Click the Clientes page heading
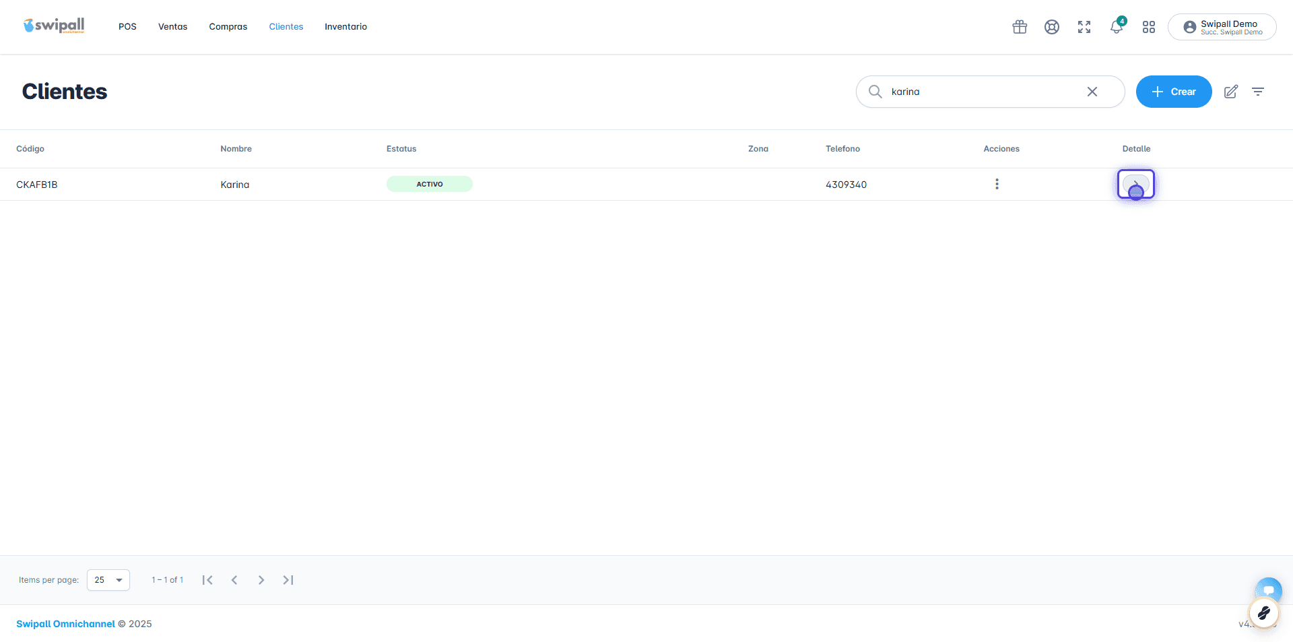This screenshot has height=642, width=1293. [x=65, y=92]
